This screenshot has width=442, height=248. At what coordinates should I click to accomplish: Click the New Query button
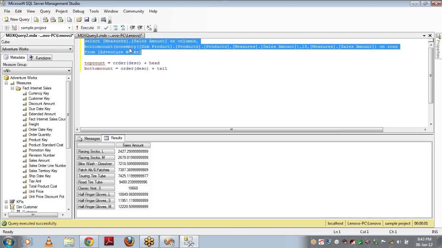(17, 20)
